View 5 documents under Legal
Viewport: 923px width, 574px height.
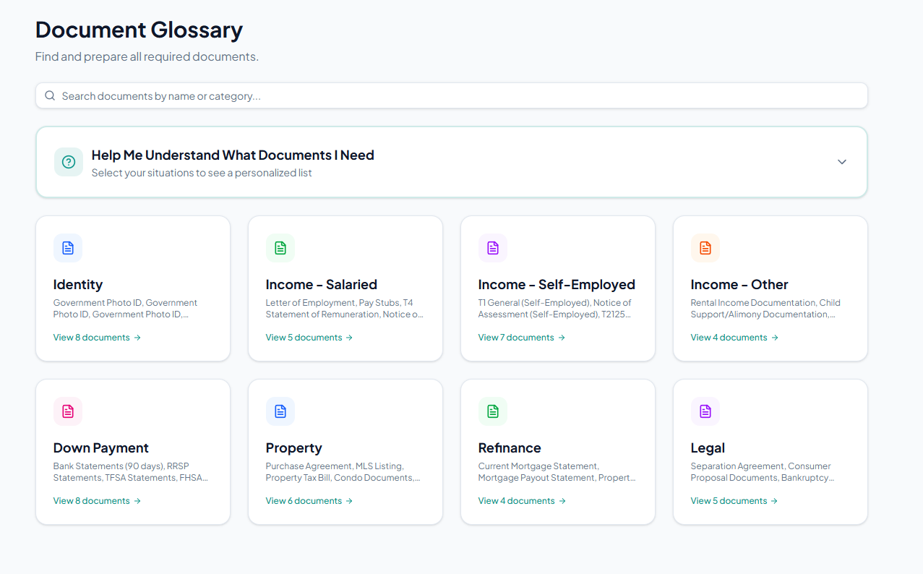[734, 500]
